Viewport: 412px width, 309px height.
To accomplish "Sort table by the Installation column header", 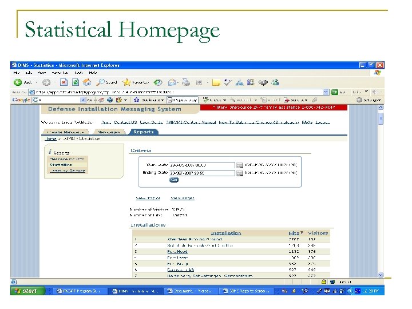I will (226, 233).
